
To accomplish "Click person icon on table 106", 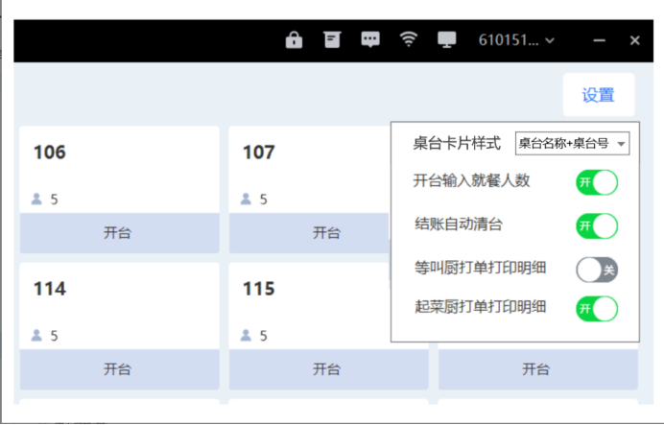I will (x=36, y=199).
